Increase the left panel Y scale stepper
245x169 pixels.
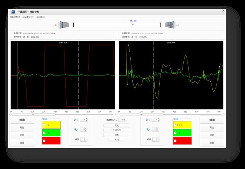(87, 119)
